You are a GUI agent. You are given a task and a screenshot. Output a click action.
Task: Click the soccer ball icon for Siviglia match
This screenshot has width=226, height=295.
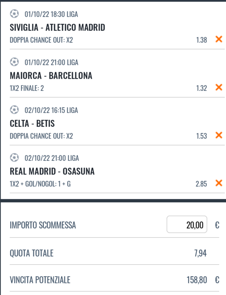tap(14, 14)
